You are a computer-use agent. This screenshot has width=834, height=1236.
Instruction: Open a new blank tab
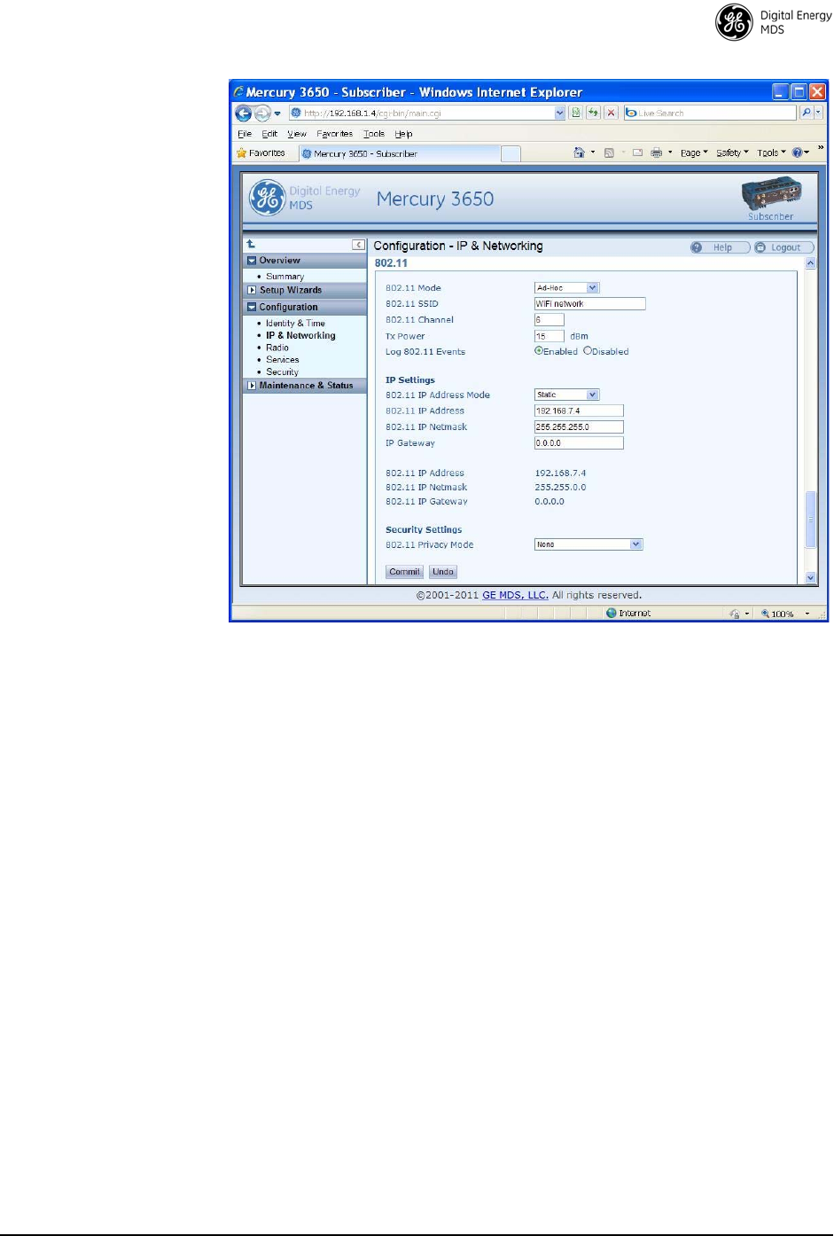point(511,153)
